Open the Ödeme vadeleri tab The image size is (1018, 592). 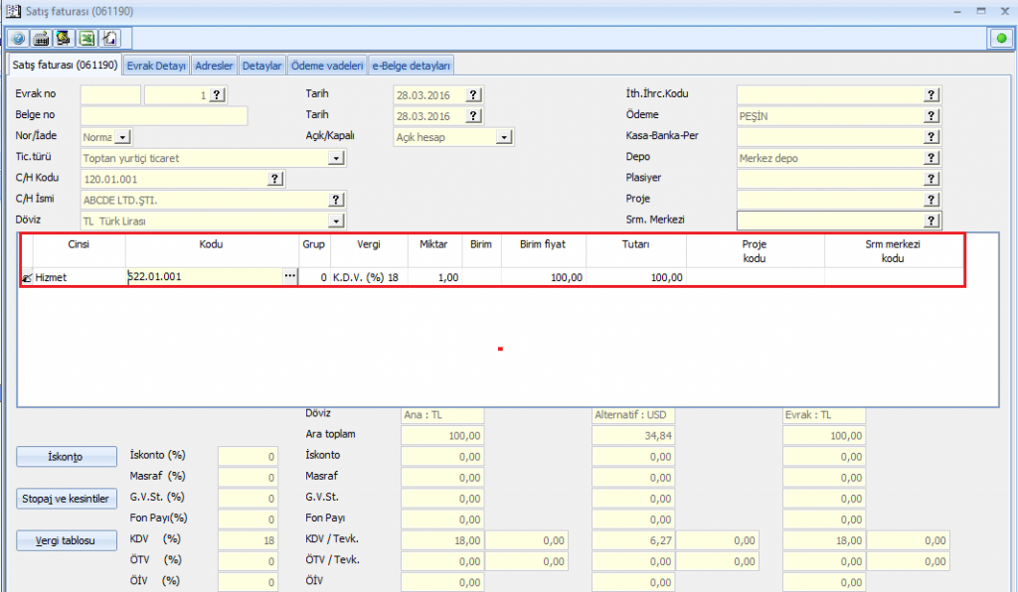pos(327,67)
